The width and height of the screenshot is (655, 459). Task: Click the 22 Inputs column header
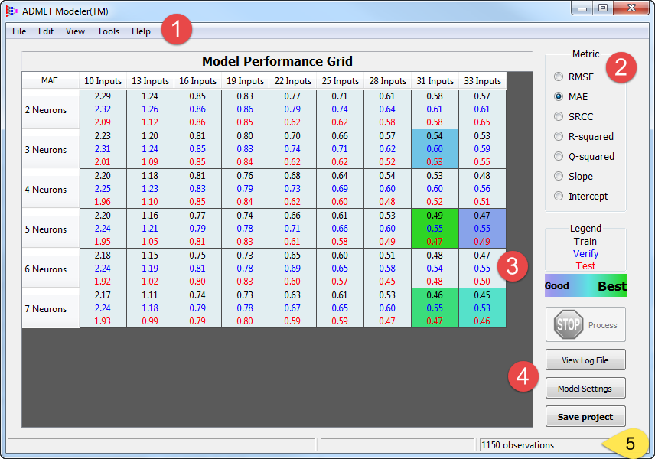coord(293,80)
